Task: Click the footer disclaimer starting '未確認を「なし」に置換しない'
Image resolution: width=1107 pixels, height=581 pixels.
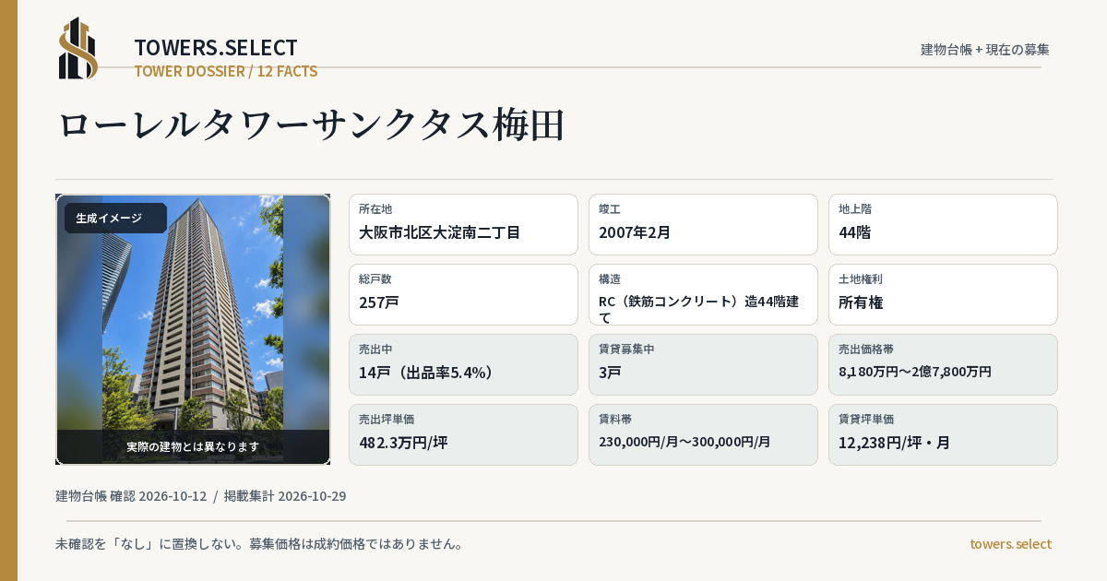Action: click(x=259, y=544)
